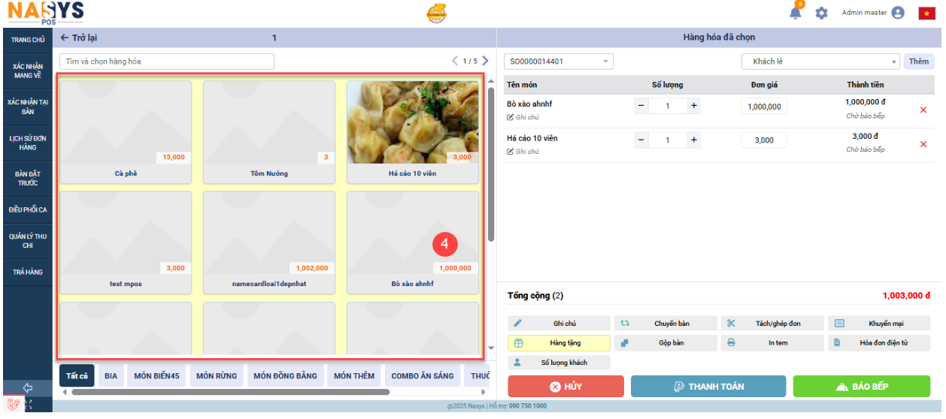946x419 pixels.
Task: Decrease quantity of Há cảo 10 viên
Action: 641,140
